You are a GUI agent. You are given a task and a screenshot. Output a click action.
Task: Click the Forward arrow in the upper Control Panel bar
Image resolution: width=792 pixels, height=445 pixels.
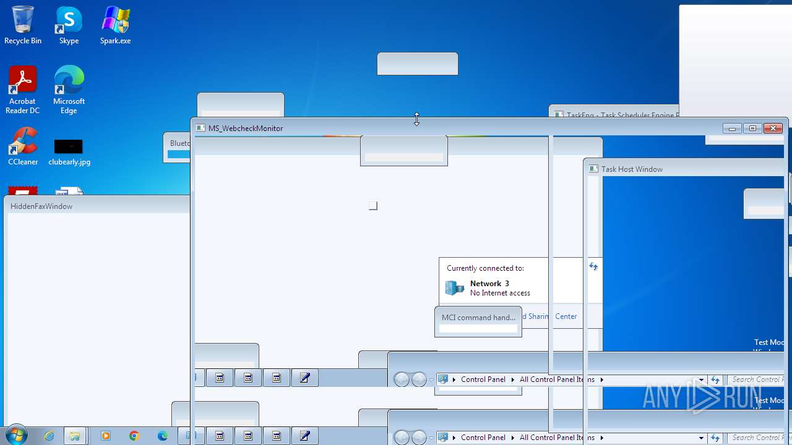[x=419, y=379]
